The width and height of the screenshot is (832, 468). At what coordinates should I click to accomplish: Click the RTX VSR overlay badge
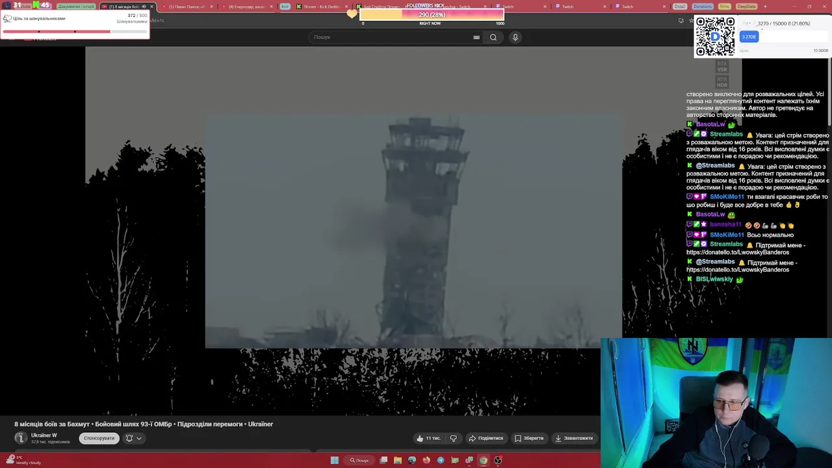(x=721, y=66)
